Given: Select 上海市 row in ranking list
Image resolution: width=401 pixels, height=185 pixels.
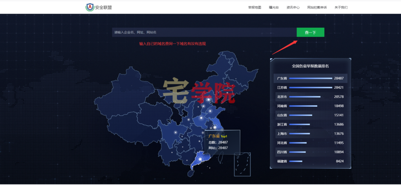Looking at the screenshot, I should 311,133.
